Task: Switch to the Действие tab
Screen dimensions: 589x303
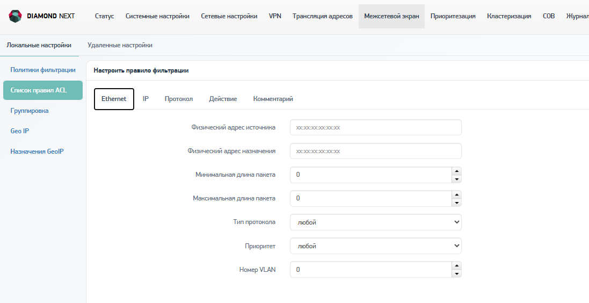Action: (x=223, y=99)
